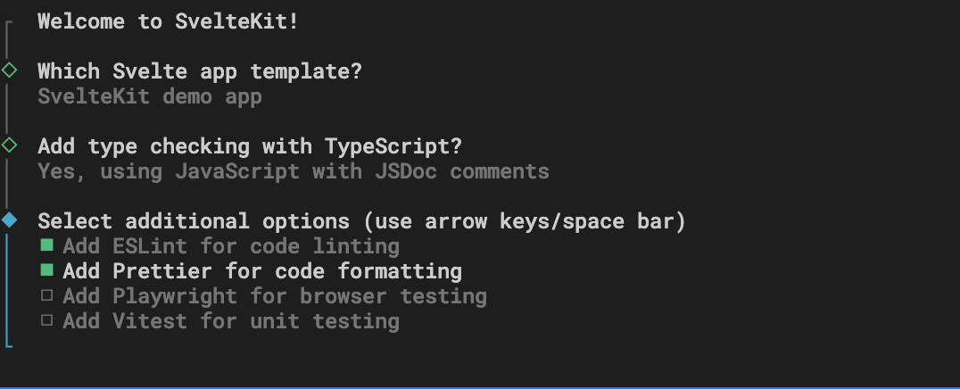960x389 pixels.
Task: Select 'Add ESLint for code linting' option text
Action: coord(231,246)
